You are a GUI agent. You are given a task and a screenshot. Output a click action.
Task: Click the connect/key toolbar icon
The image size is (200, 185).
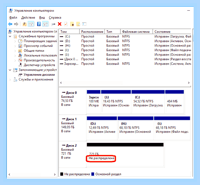53,24
